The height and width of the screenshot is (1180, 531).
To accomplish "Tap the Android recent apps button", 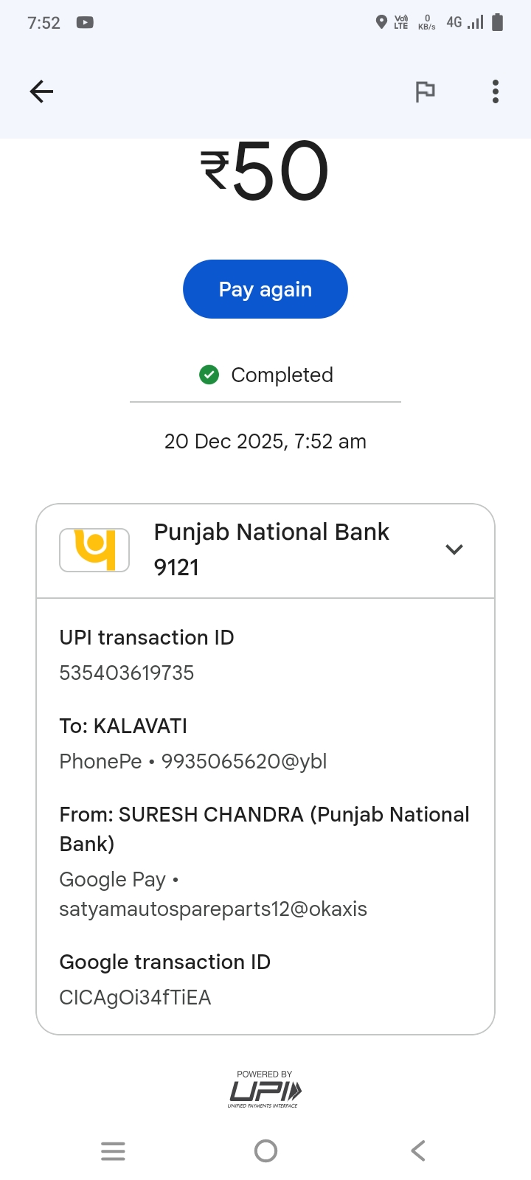I will [113, 1150].
